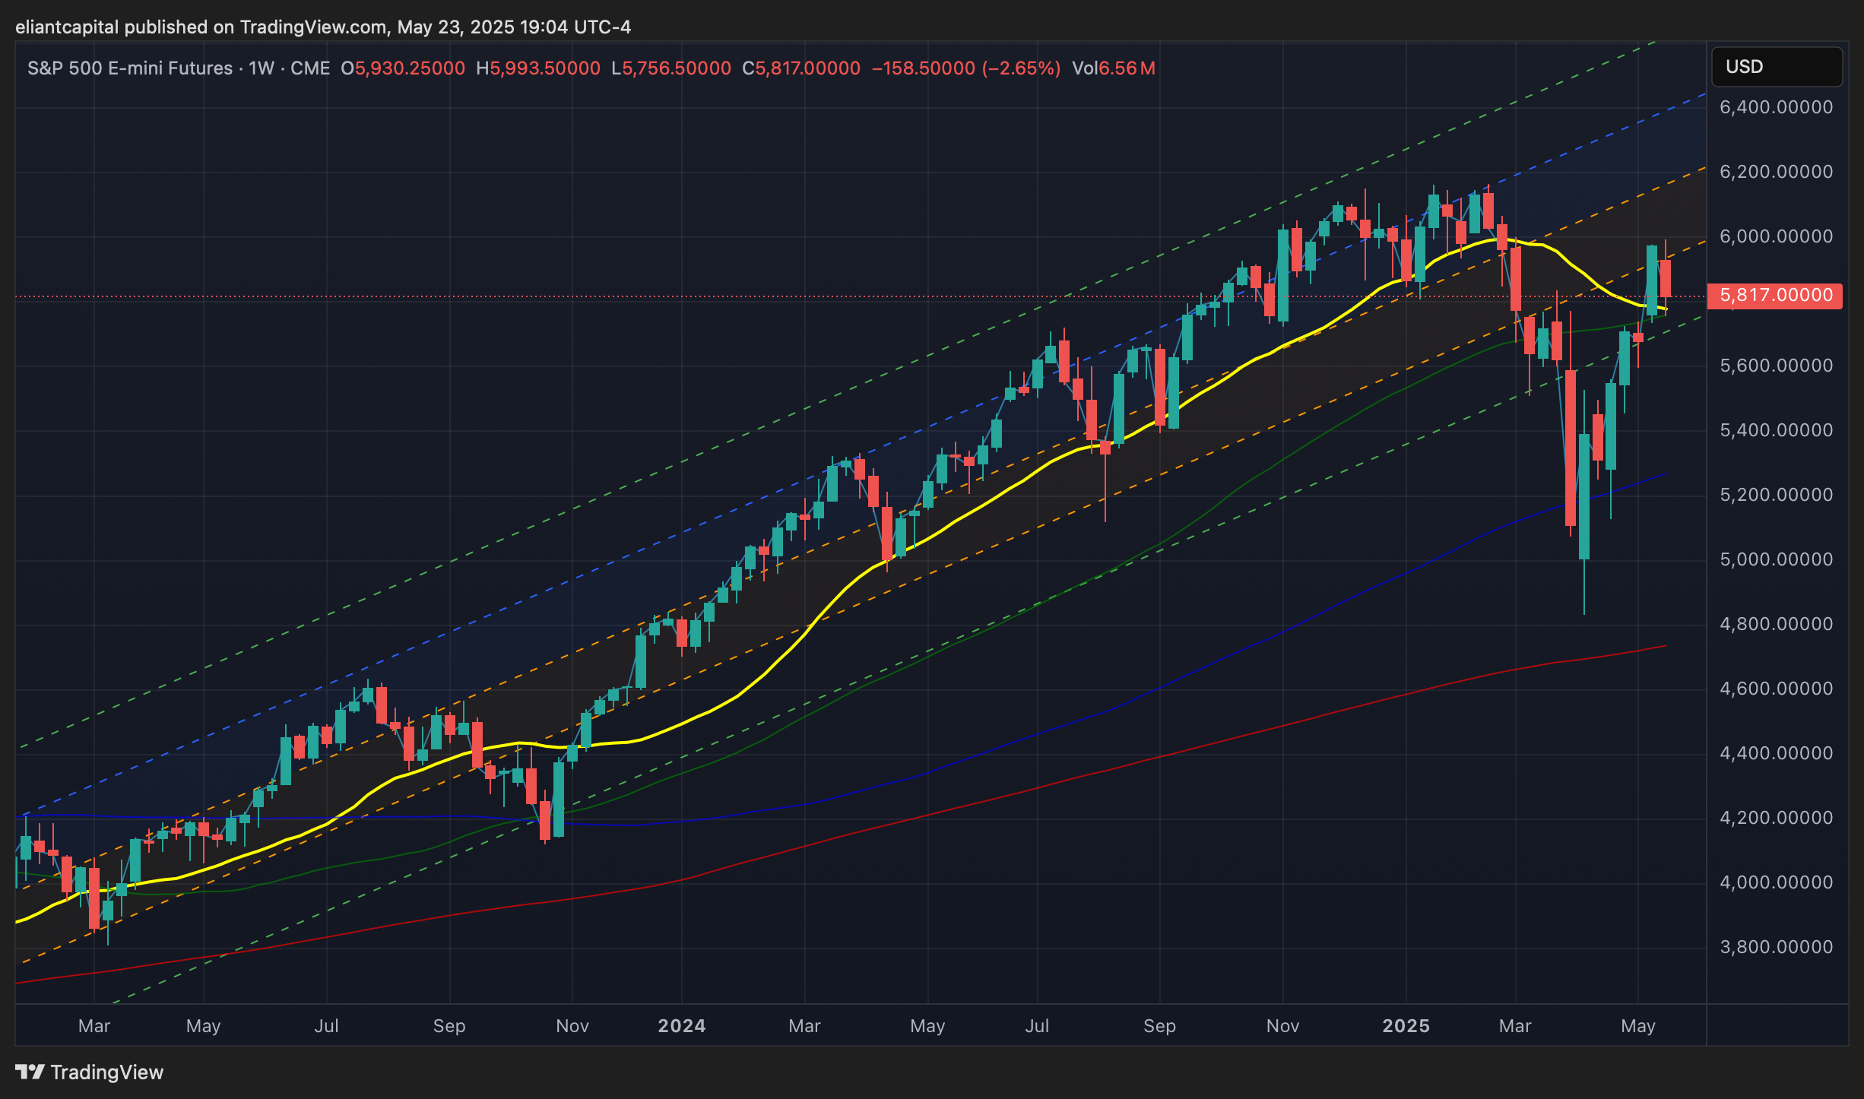Click the 6,400.00000 price axis label
Image resolution: width=1864 pixels, height=1099 pixels.
click(1776, 107)
